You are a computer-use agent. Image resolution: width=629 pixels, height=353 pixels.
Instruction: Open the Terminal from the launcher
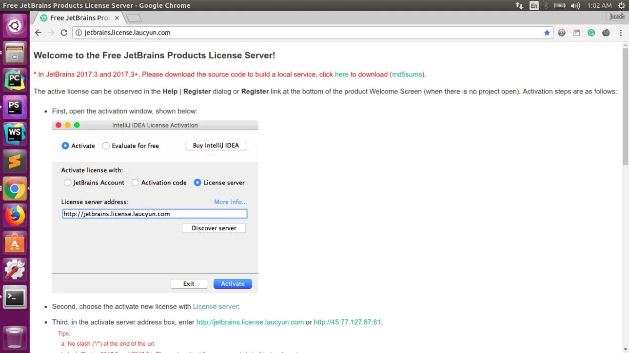point(15,297)
